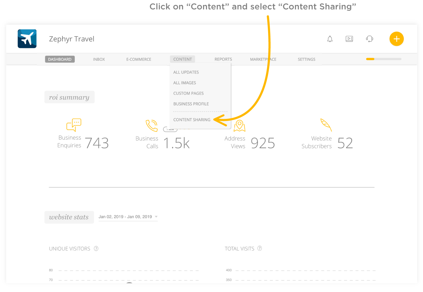Choose All Updates in Content menu

186,72
